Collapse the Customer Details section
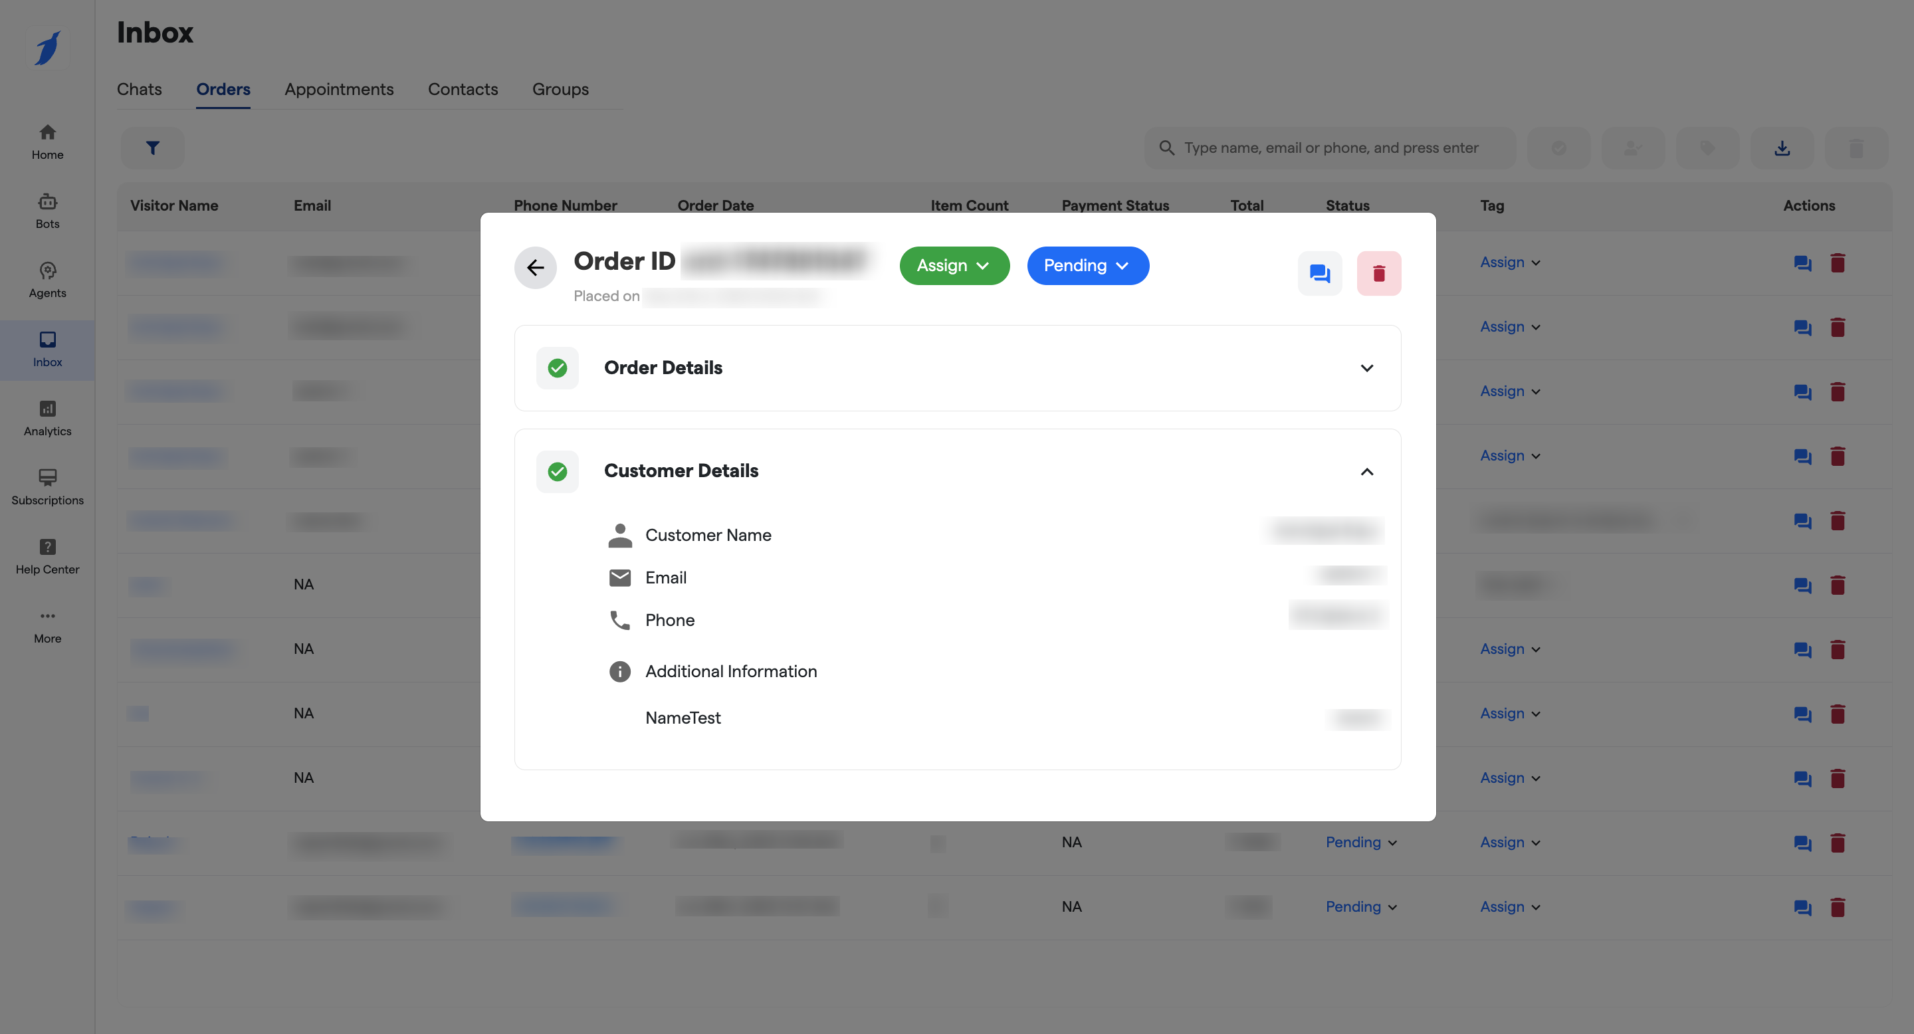The height and width of the screenshot is (1034, 1914). 1366,472
